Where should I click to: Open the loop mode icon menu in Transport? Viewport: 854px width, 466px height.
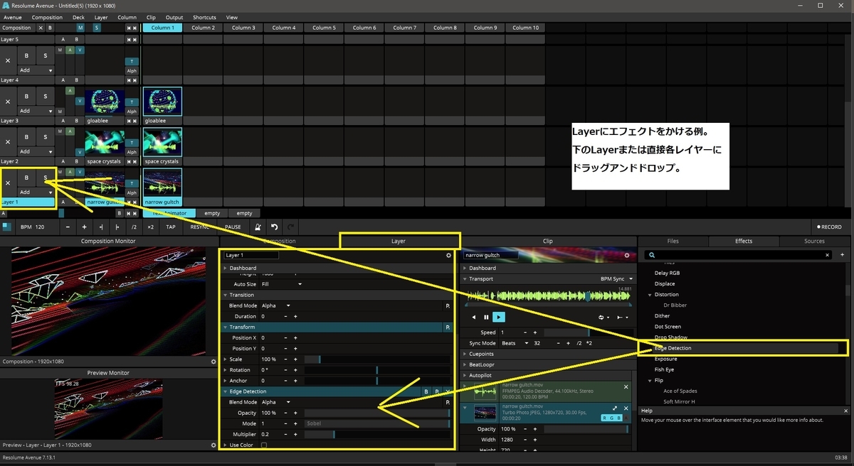(x=603, y=317)
